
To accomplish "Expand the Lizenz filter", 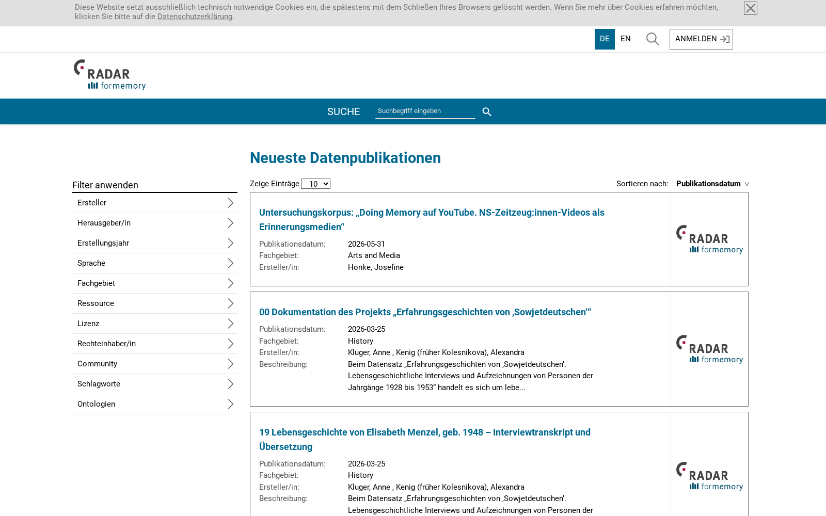I will (x=155, y=324).
